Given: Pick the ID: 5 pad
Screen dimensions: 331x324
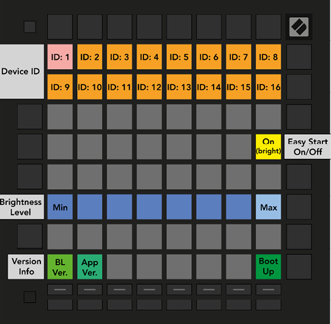Looking at the screenshot, I should click(x=179, y=57).
